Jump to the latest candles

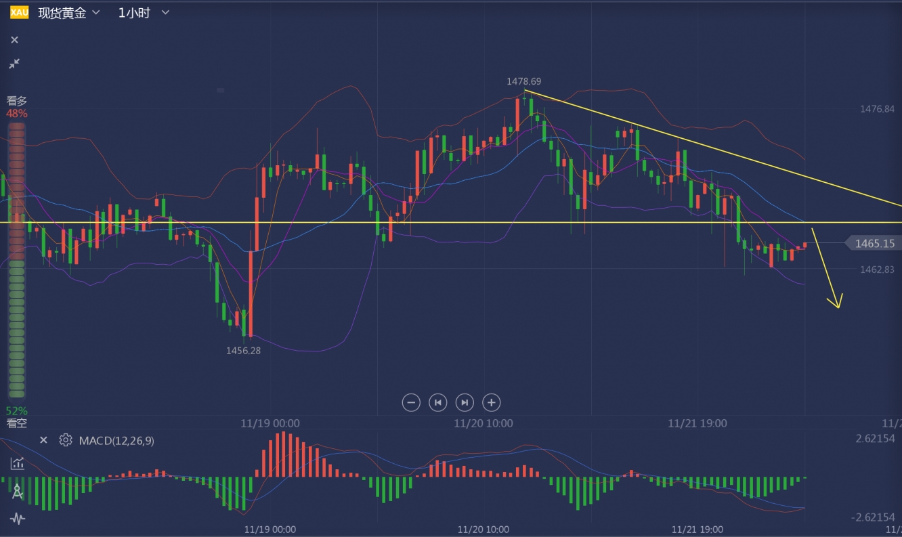point(465,402)
